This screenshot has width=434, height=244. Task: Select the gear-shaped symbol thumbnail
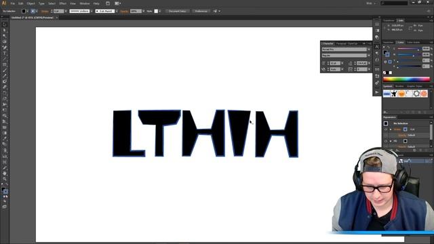click(x=416, y=94)
